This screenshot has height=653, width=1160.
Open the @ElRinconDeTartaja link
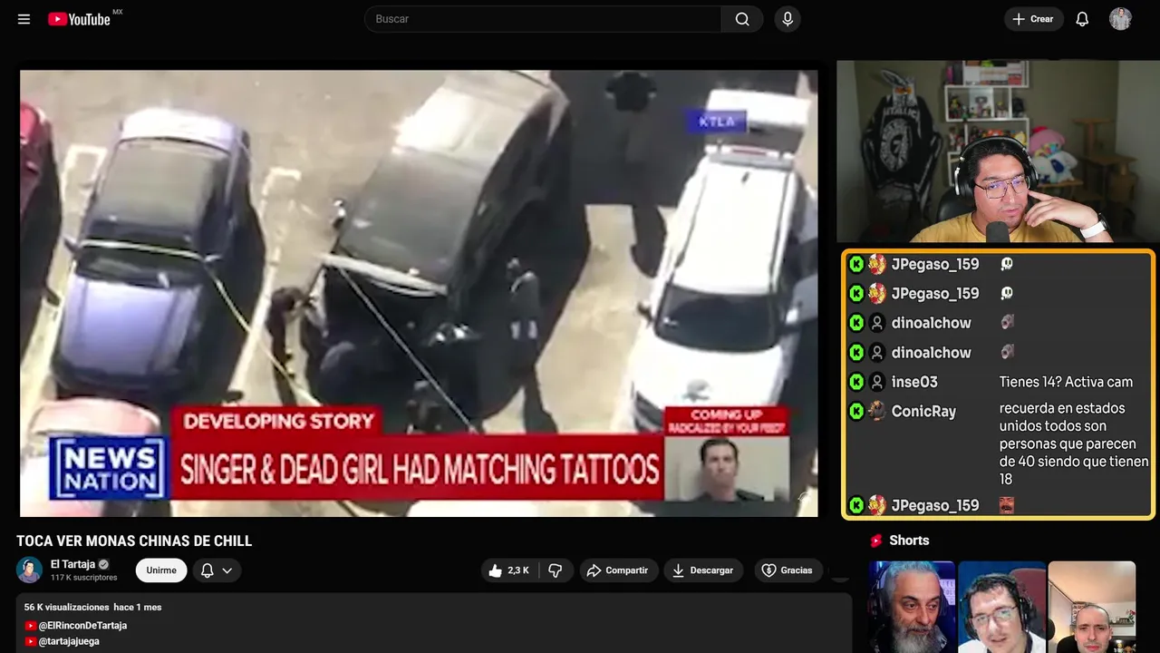point(82,626)
